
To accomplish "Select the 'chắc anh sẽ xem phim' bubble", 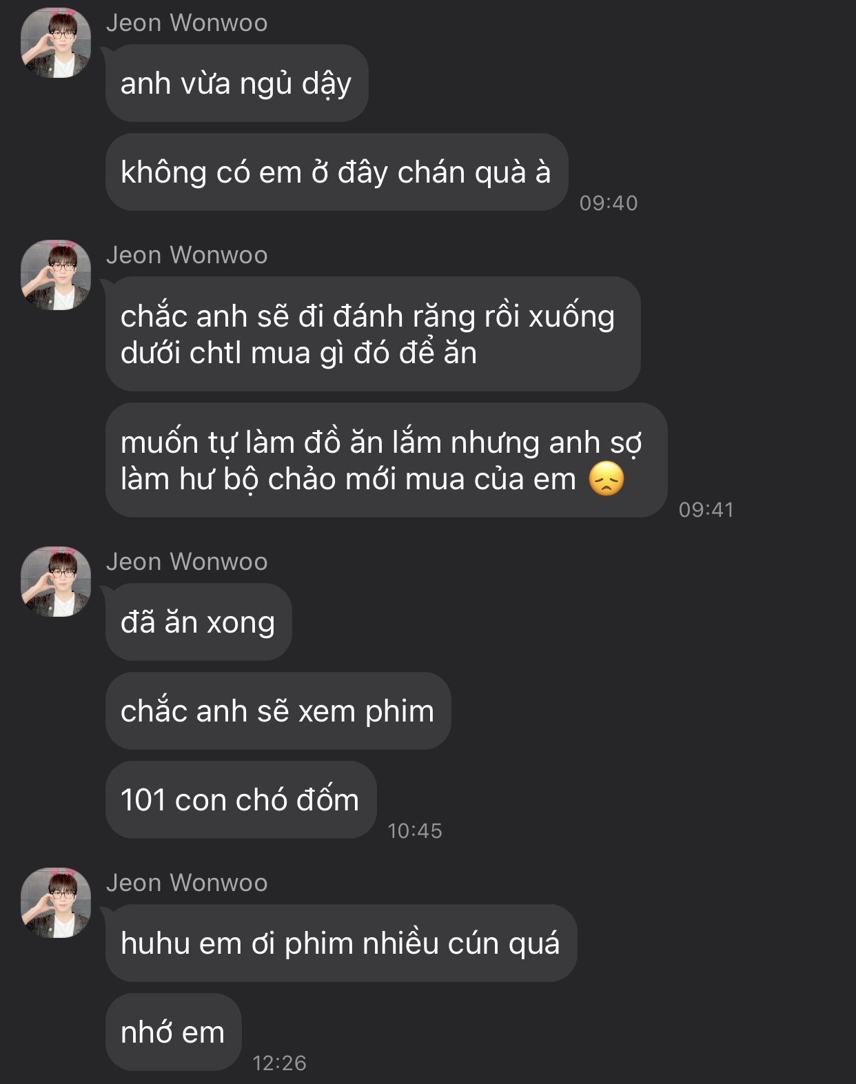I will click(278, 711).
